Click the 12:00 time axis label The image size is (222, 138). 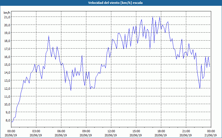click(x=111, y=131)
